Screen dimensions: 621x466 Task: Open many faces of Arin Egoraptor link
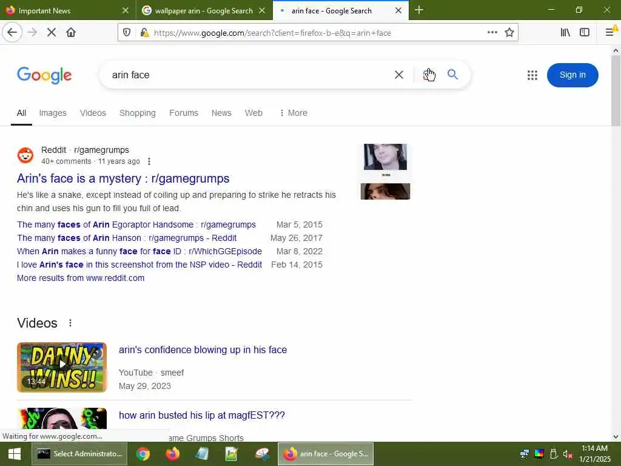tap(136, 225)
